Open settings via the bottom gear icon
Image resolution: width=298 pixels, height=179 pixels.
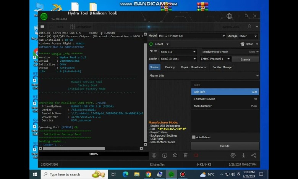coord(233,155)
